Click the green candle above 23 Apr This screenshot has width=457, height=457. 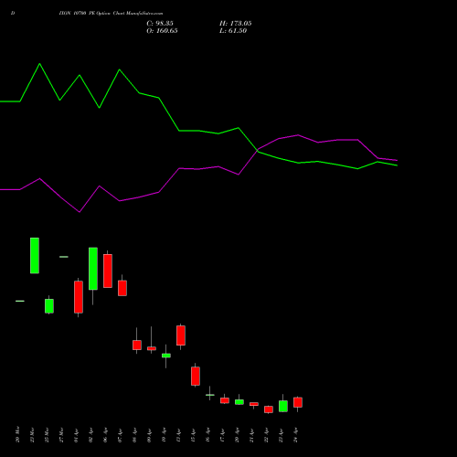[x=283, y=406]
